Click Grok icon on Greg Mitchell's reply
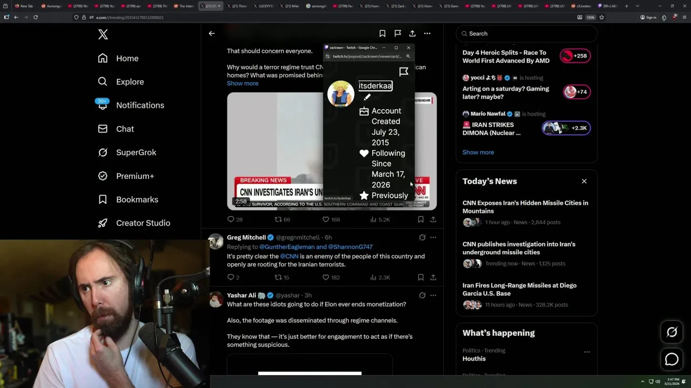Viewport: 691px width, 388px height. point(422,238)
